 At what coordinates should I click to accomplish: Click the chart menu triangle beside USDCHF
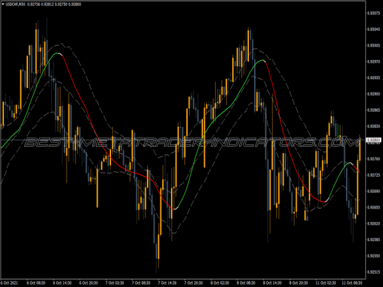tap(4, 5)
